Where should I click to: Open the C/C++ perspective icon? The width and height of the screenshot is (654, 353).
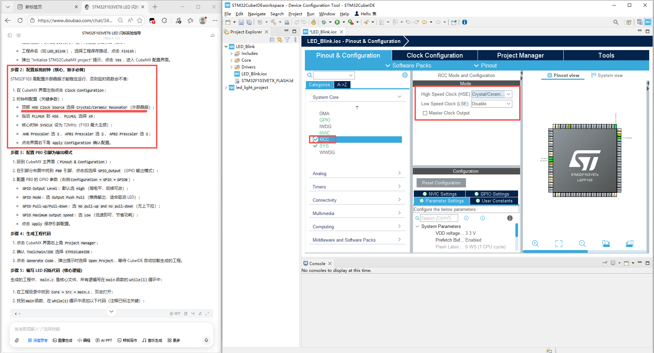tap(640, 22)
